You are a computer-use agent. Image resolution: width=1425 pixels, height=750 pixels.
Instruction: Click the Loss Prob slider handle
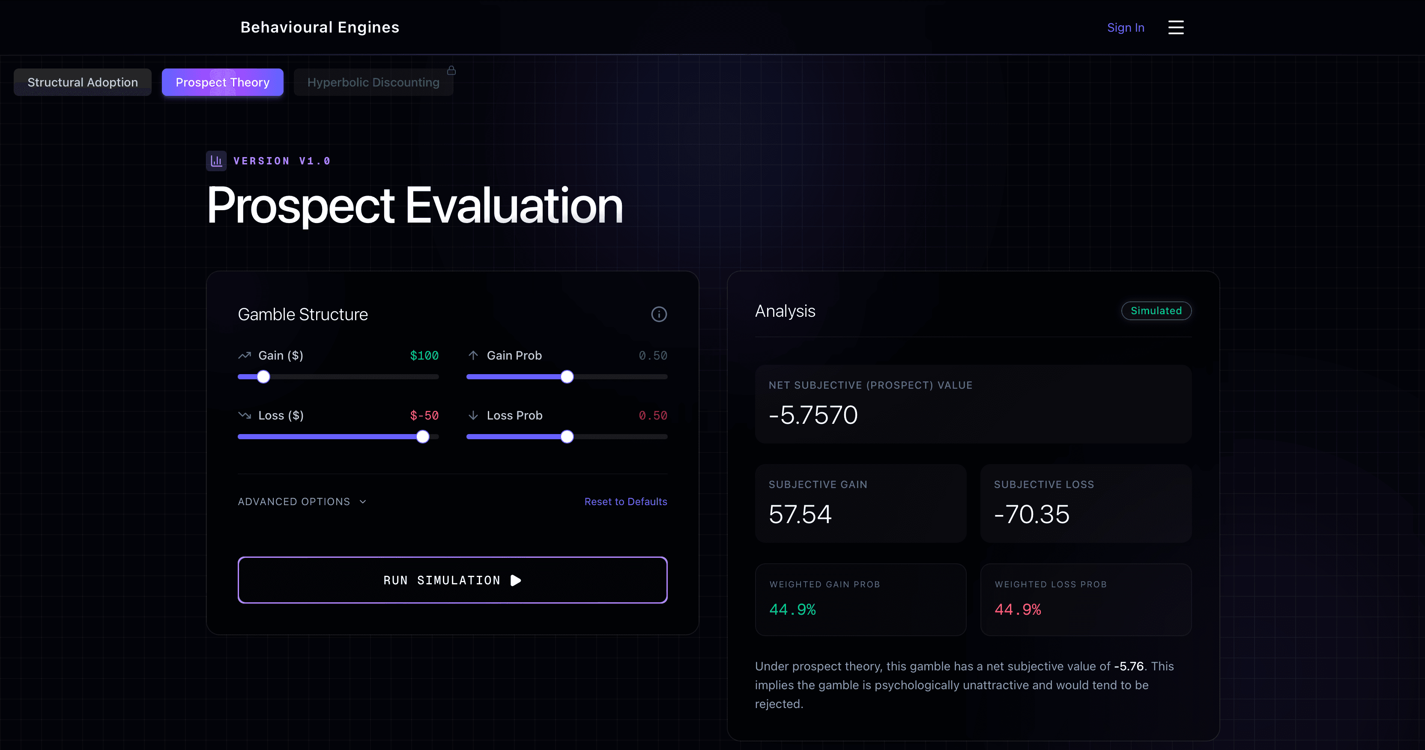(x=567, y=436)
